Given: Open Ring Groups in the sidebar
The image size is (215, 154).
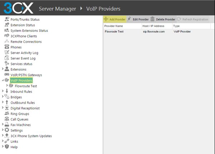Looking at the screenshot, I should (20, 114).
